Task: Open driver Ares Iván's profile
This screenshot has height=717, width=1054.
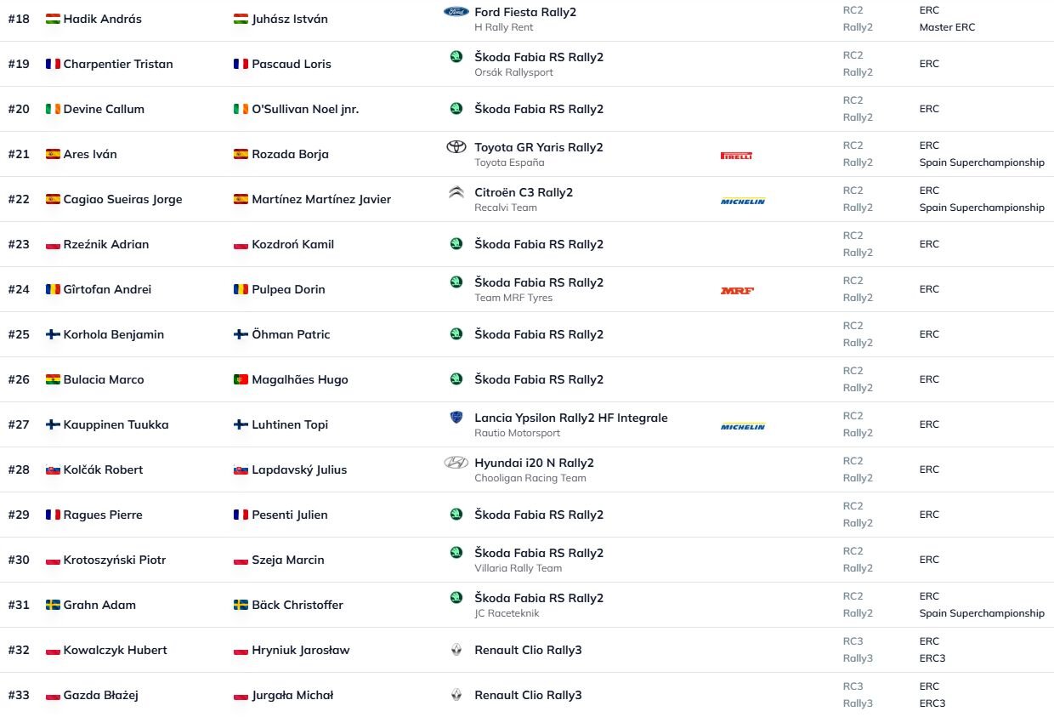Action: coord(90,154)
